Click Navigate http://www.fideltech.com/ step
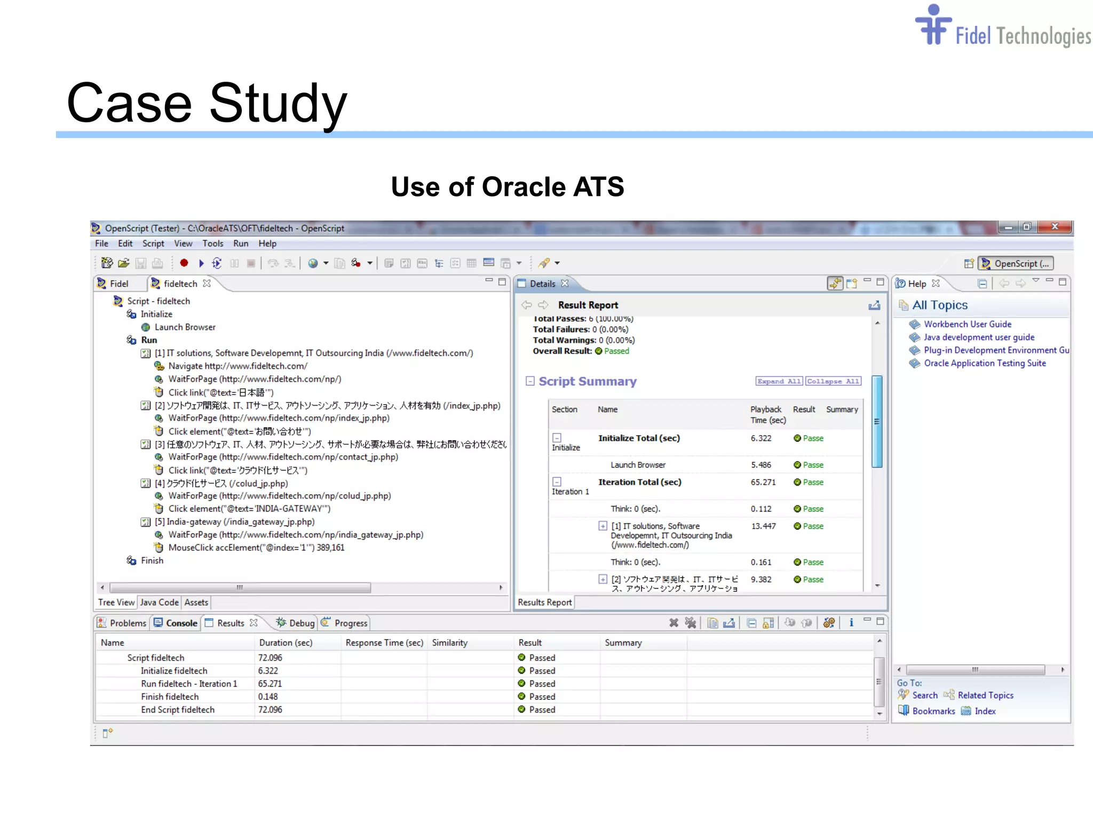This screenshot has height=820, width=1093. click(237, 366)
